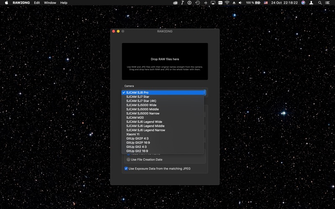Pick SJCAM SJ5000 Middle from dropdown

pyautogui.click(x=163, y=109)
